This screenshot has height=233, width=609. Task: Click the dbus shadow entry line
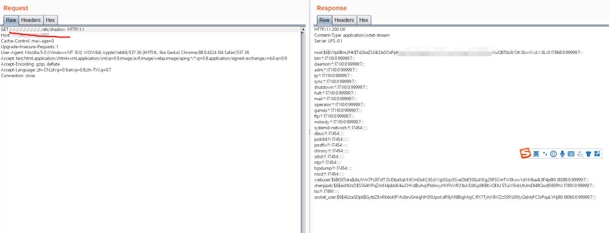click(x=329, y=133)
